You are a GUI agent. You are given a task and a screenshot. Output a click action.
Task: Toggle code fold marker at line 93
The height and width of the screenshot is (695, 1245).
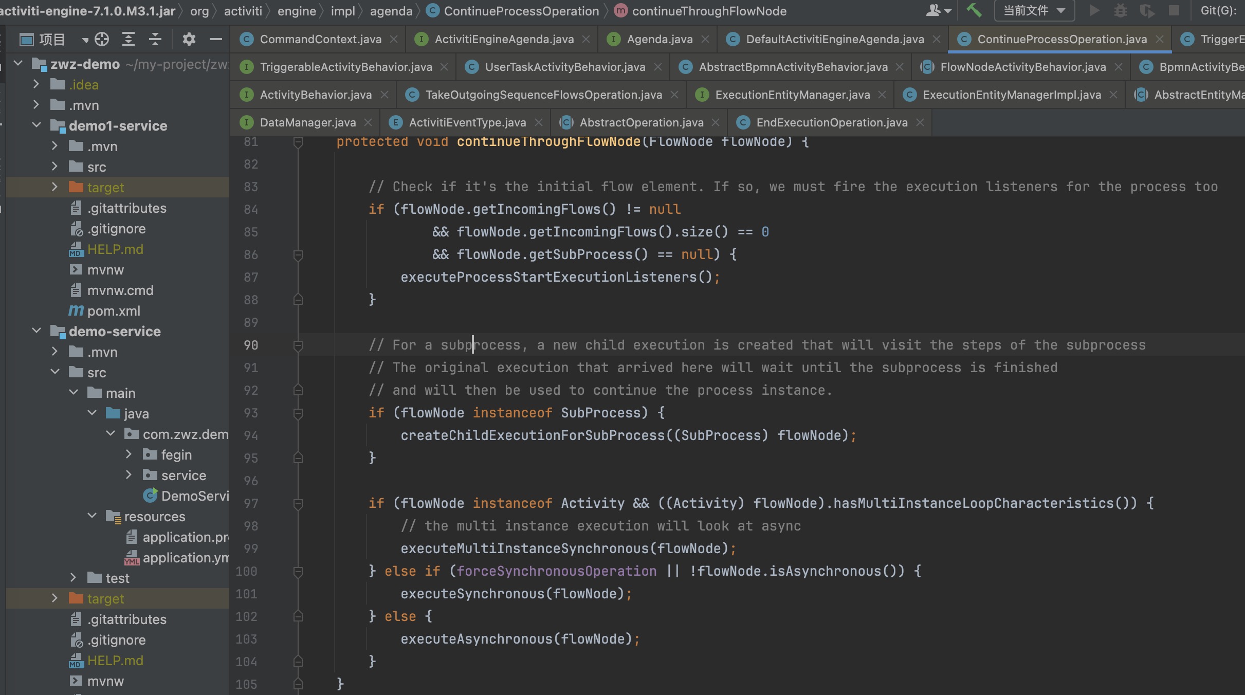(298, 413)
